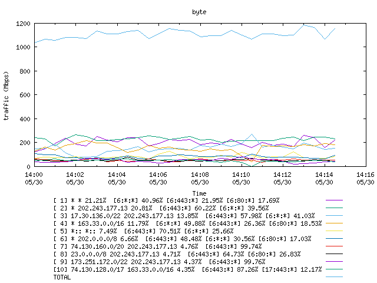Image resolution: width=377 pixels, height=283 pixels.
Task: Click green line sample for legend entry 2
Action: [x=334, y=208]
